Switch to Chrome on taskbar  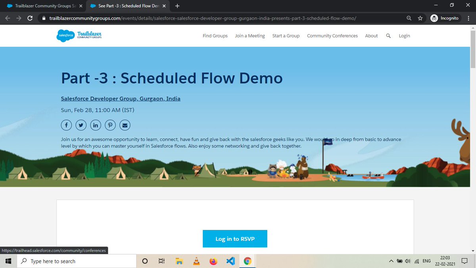tap(248, 261)
